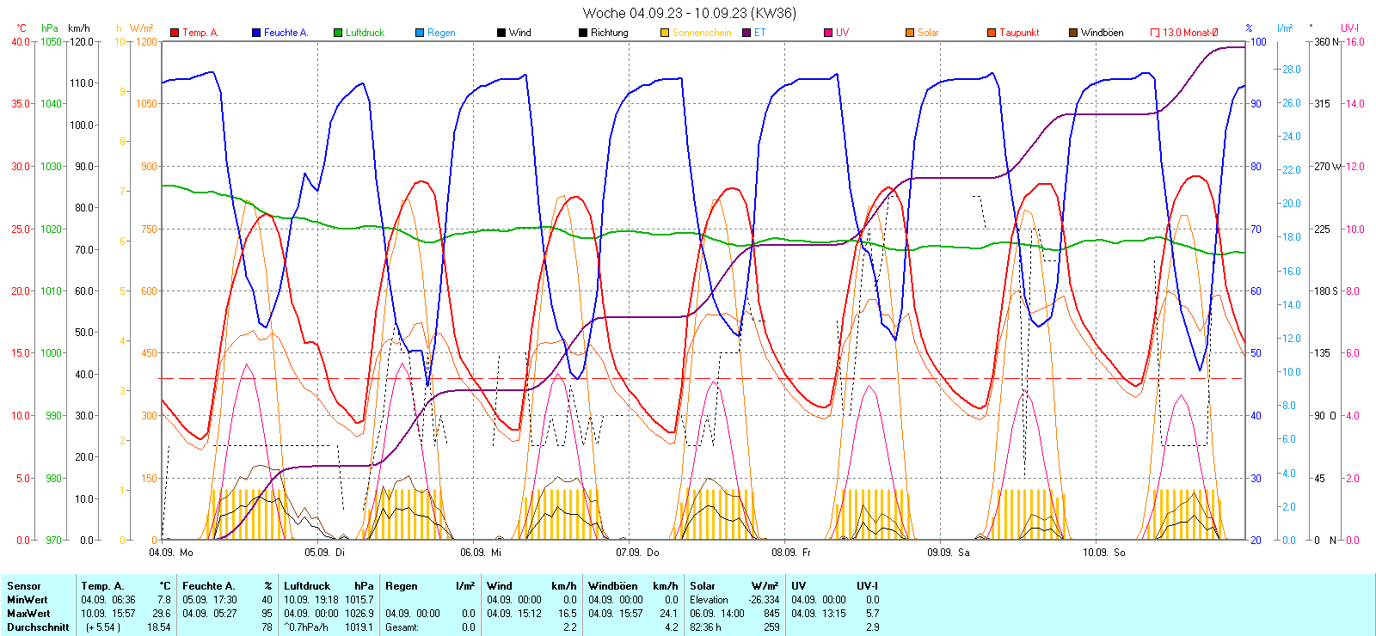This screenshot has width=1376, height=636.
Task: Click the MaxWert row label
Action: point(28,614)
